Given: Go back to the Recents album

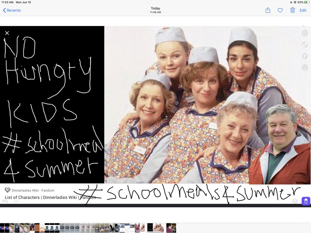Looking at the screenshot, I should point(12,10).
